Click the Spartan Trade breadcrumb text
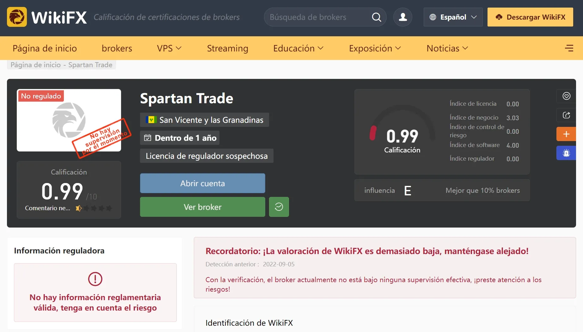Viewport: 583px width, 332px height. click(x=90, y=65)
